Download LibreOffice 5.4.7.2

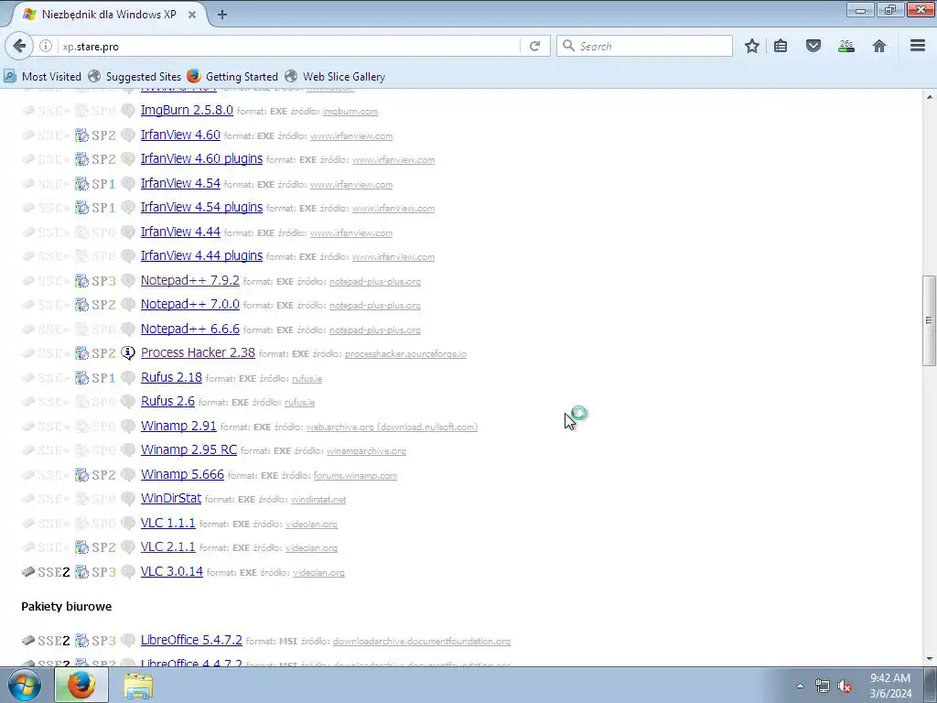[x=191, y=640]
